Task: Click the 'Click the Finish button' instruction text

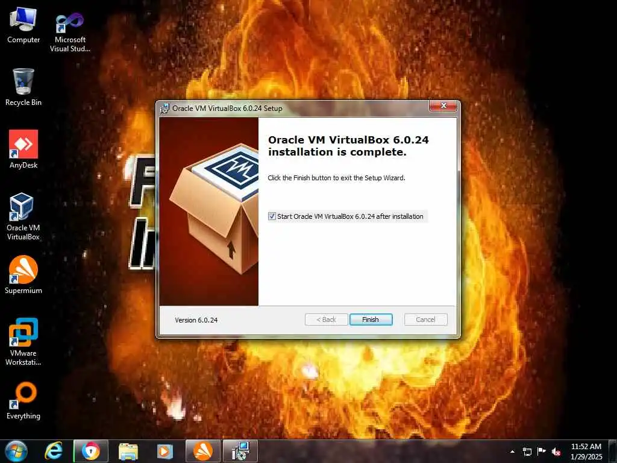Action: (336, 178)
